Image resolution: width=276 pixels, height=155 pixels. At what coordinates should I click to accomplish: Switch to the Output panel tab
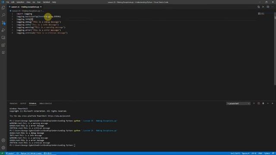click(23, 103)
